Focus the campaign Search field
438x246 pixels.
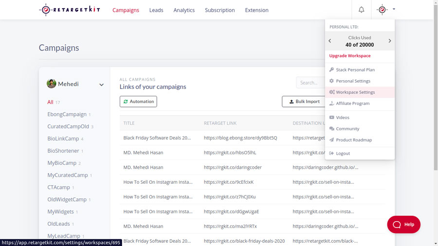(x=310, y=83)
